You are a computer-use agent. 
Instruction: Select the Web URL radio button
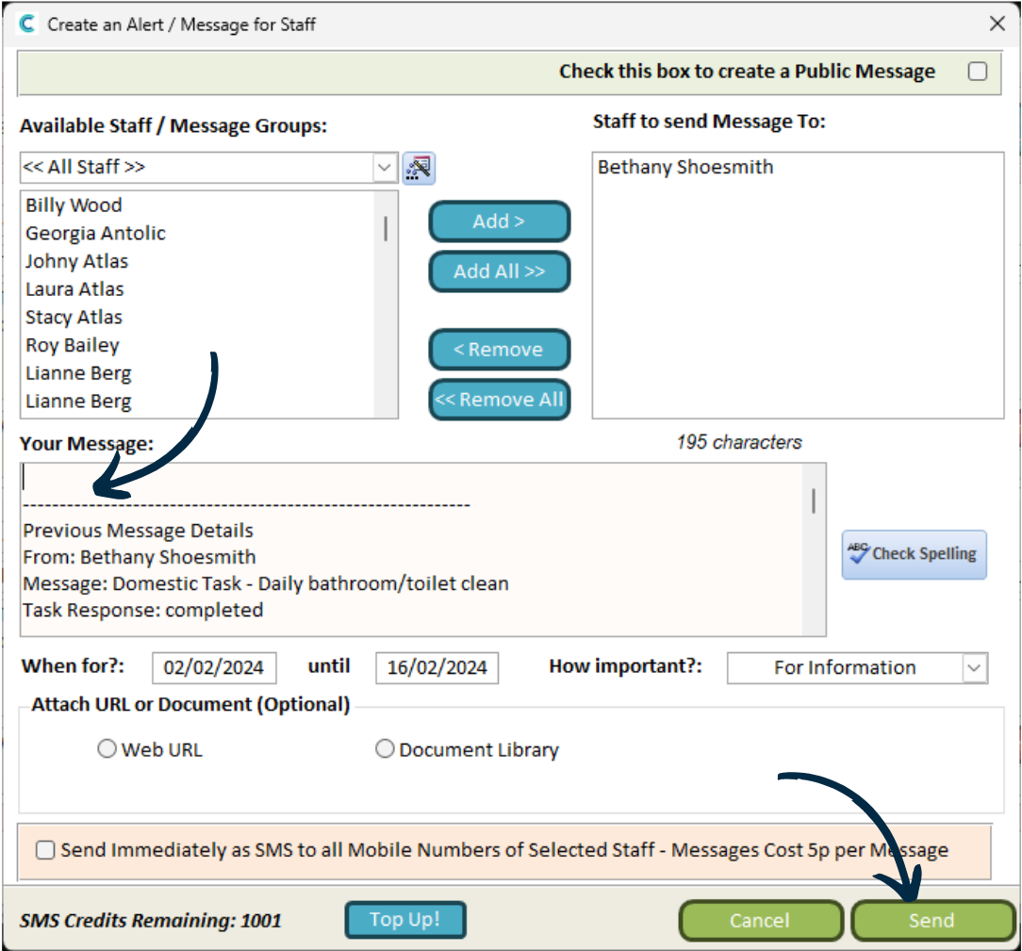tap(107, 748)
